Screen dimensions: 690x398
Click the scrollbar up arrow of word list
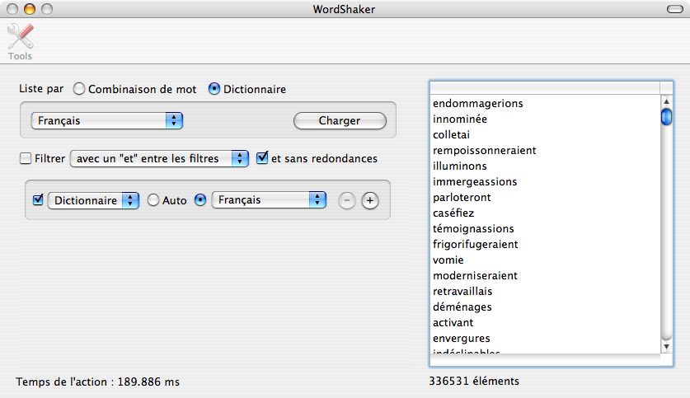coord(667,101)
